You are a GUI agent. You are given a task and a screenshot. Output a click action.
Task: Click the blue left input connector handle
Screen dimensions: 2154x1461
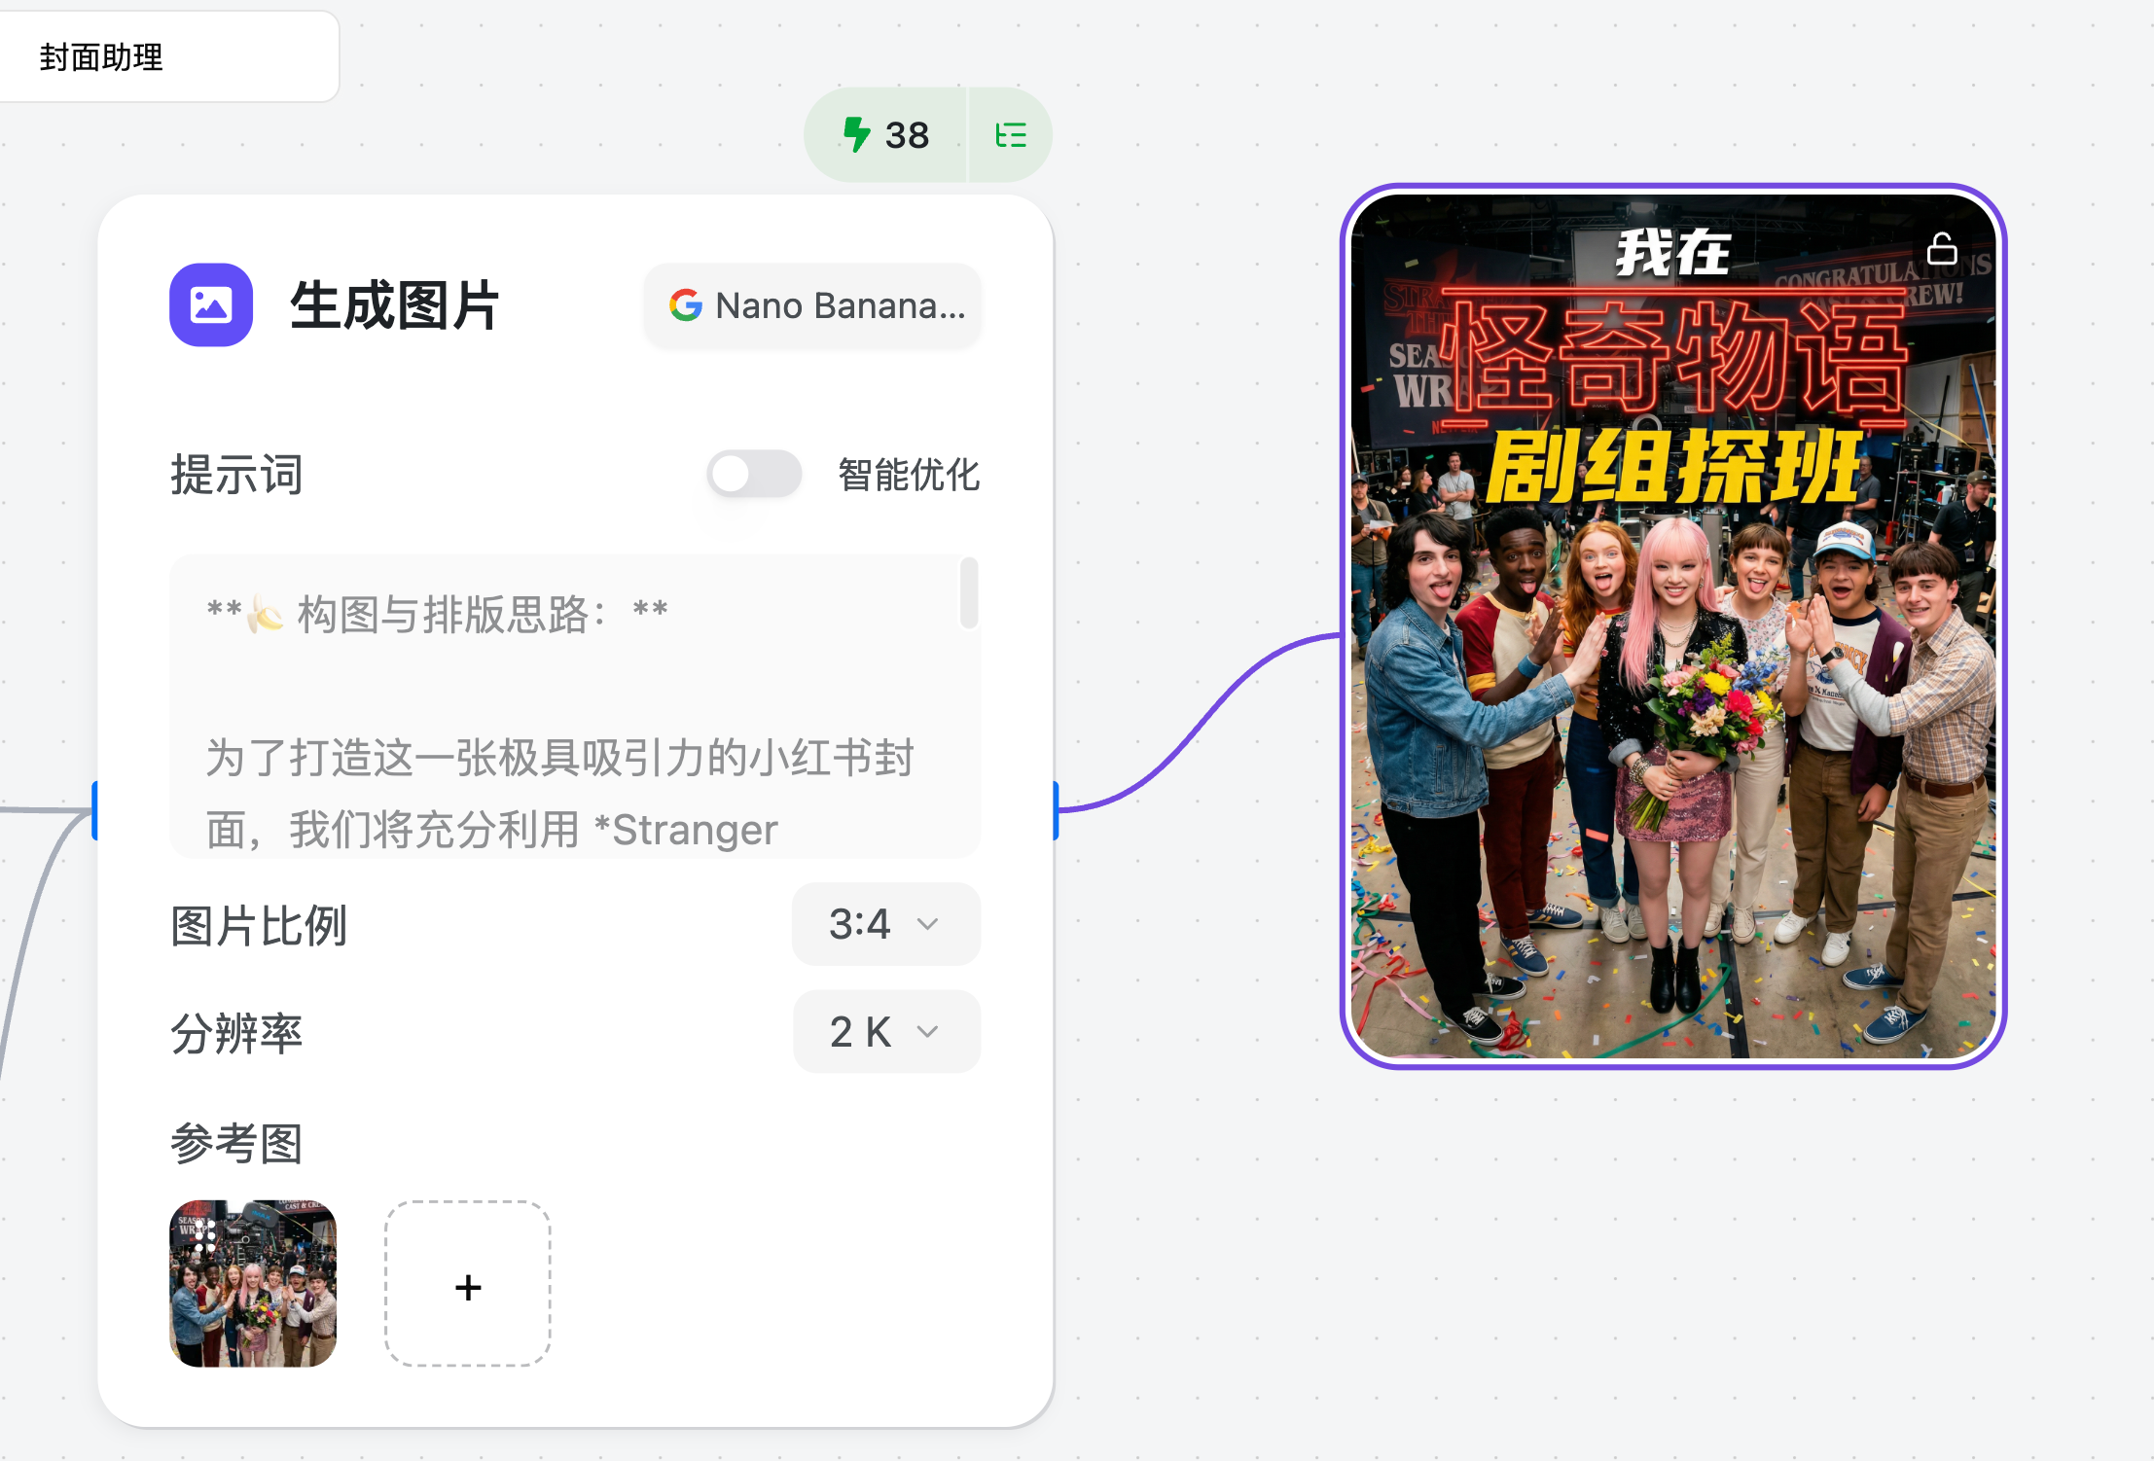pos(95,809)
